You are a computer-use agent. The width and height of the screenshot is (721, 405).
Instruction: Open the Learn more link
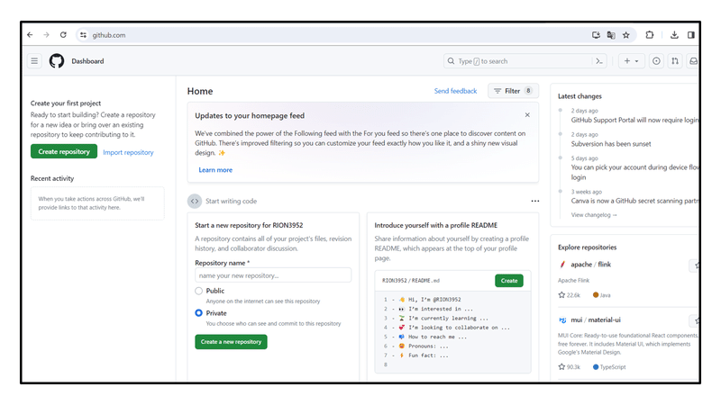215,170
